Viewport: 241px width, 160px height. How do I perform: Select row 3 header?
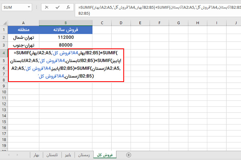point(4,45)
